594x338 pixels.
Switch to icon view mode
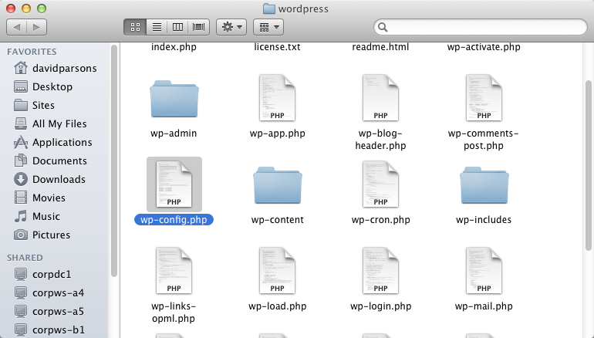click(135, 27)
